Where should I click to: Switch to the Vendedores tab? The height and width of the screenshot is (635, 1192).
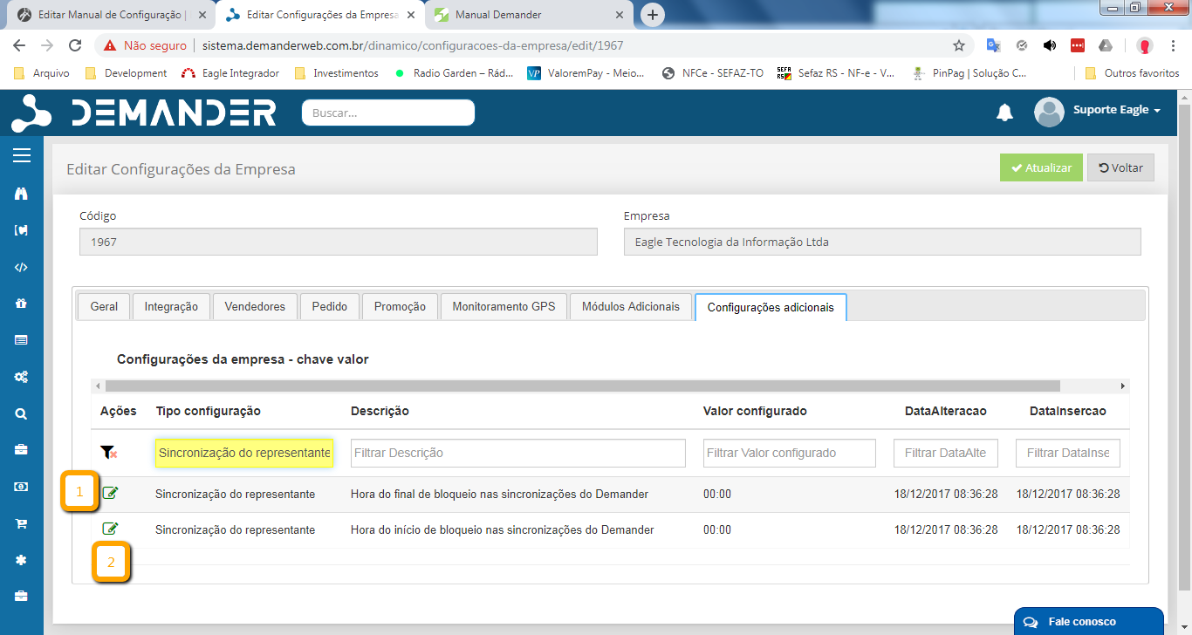point(255,306)
